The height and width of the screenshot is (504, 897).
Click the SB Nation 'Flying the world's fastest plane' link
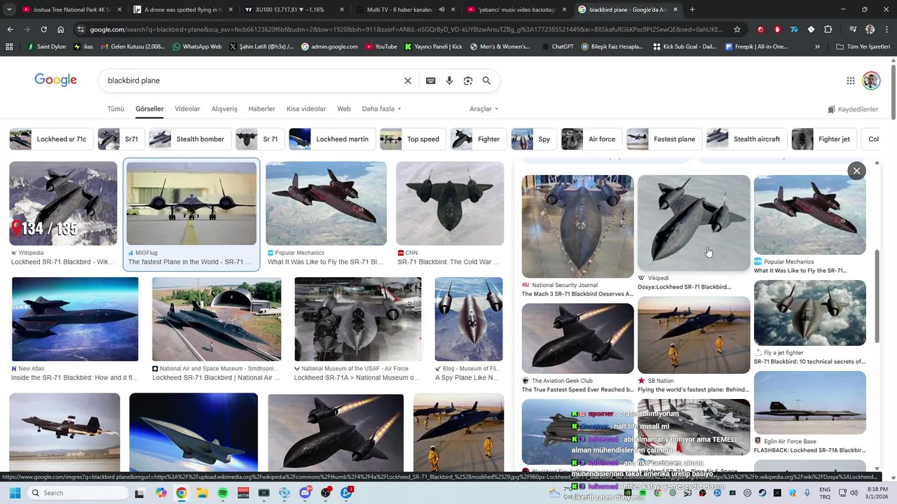[693, 390]
